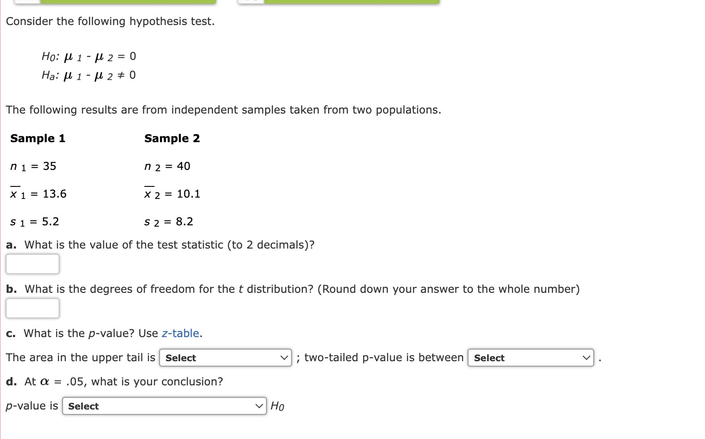The image size is (705, 439).
Task: Open the z-table link in part c
Action: (180, 333)
